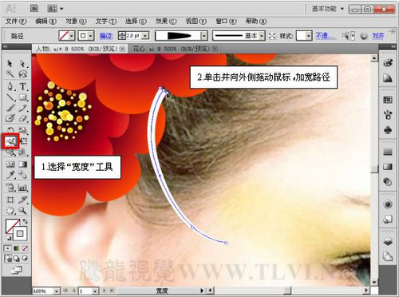This screenshot has width=399, height=297.
Task: Select the Pencil tool
Action: 23,108
